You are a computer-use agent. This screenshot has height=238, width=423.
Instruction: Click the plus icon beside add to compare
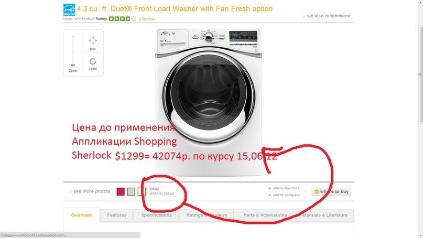click(x=270, y=195)
